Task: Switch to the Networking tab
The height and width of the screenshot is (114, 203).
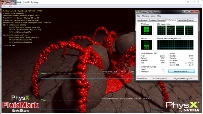Action: (182, 20)
